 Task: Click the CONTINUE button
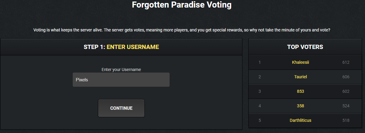click(x=121, y=108)
